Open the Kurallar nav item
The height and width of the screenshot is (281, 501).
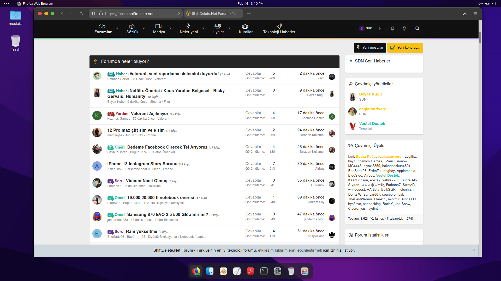[x=246, y=29]
